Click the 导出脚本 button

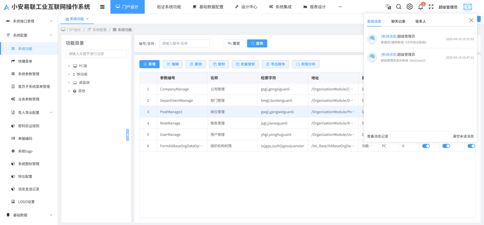coord(275,64)
